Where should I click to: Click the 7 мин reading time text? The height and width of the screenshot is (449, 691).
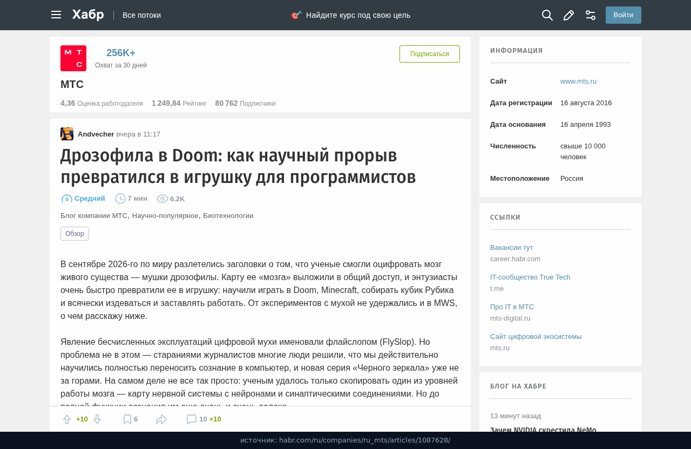138,199
